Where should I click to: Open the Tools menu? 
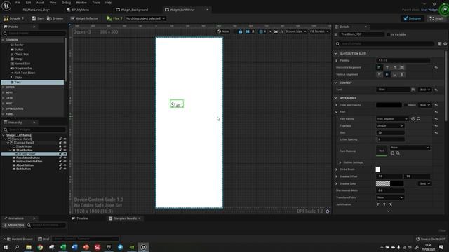(x=96, y=3)
